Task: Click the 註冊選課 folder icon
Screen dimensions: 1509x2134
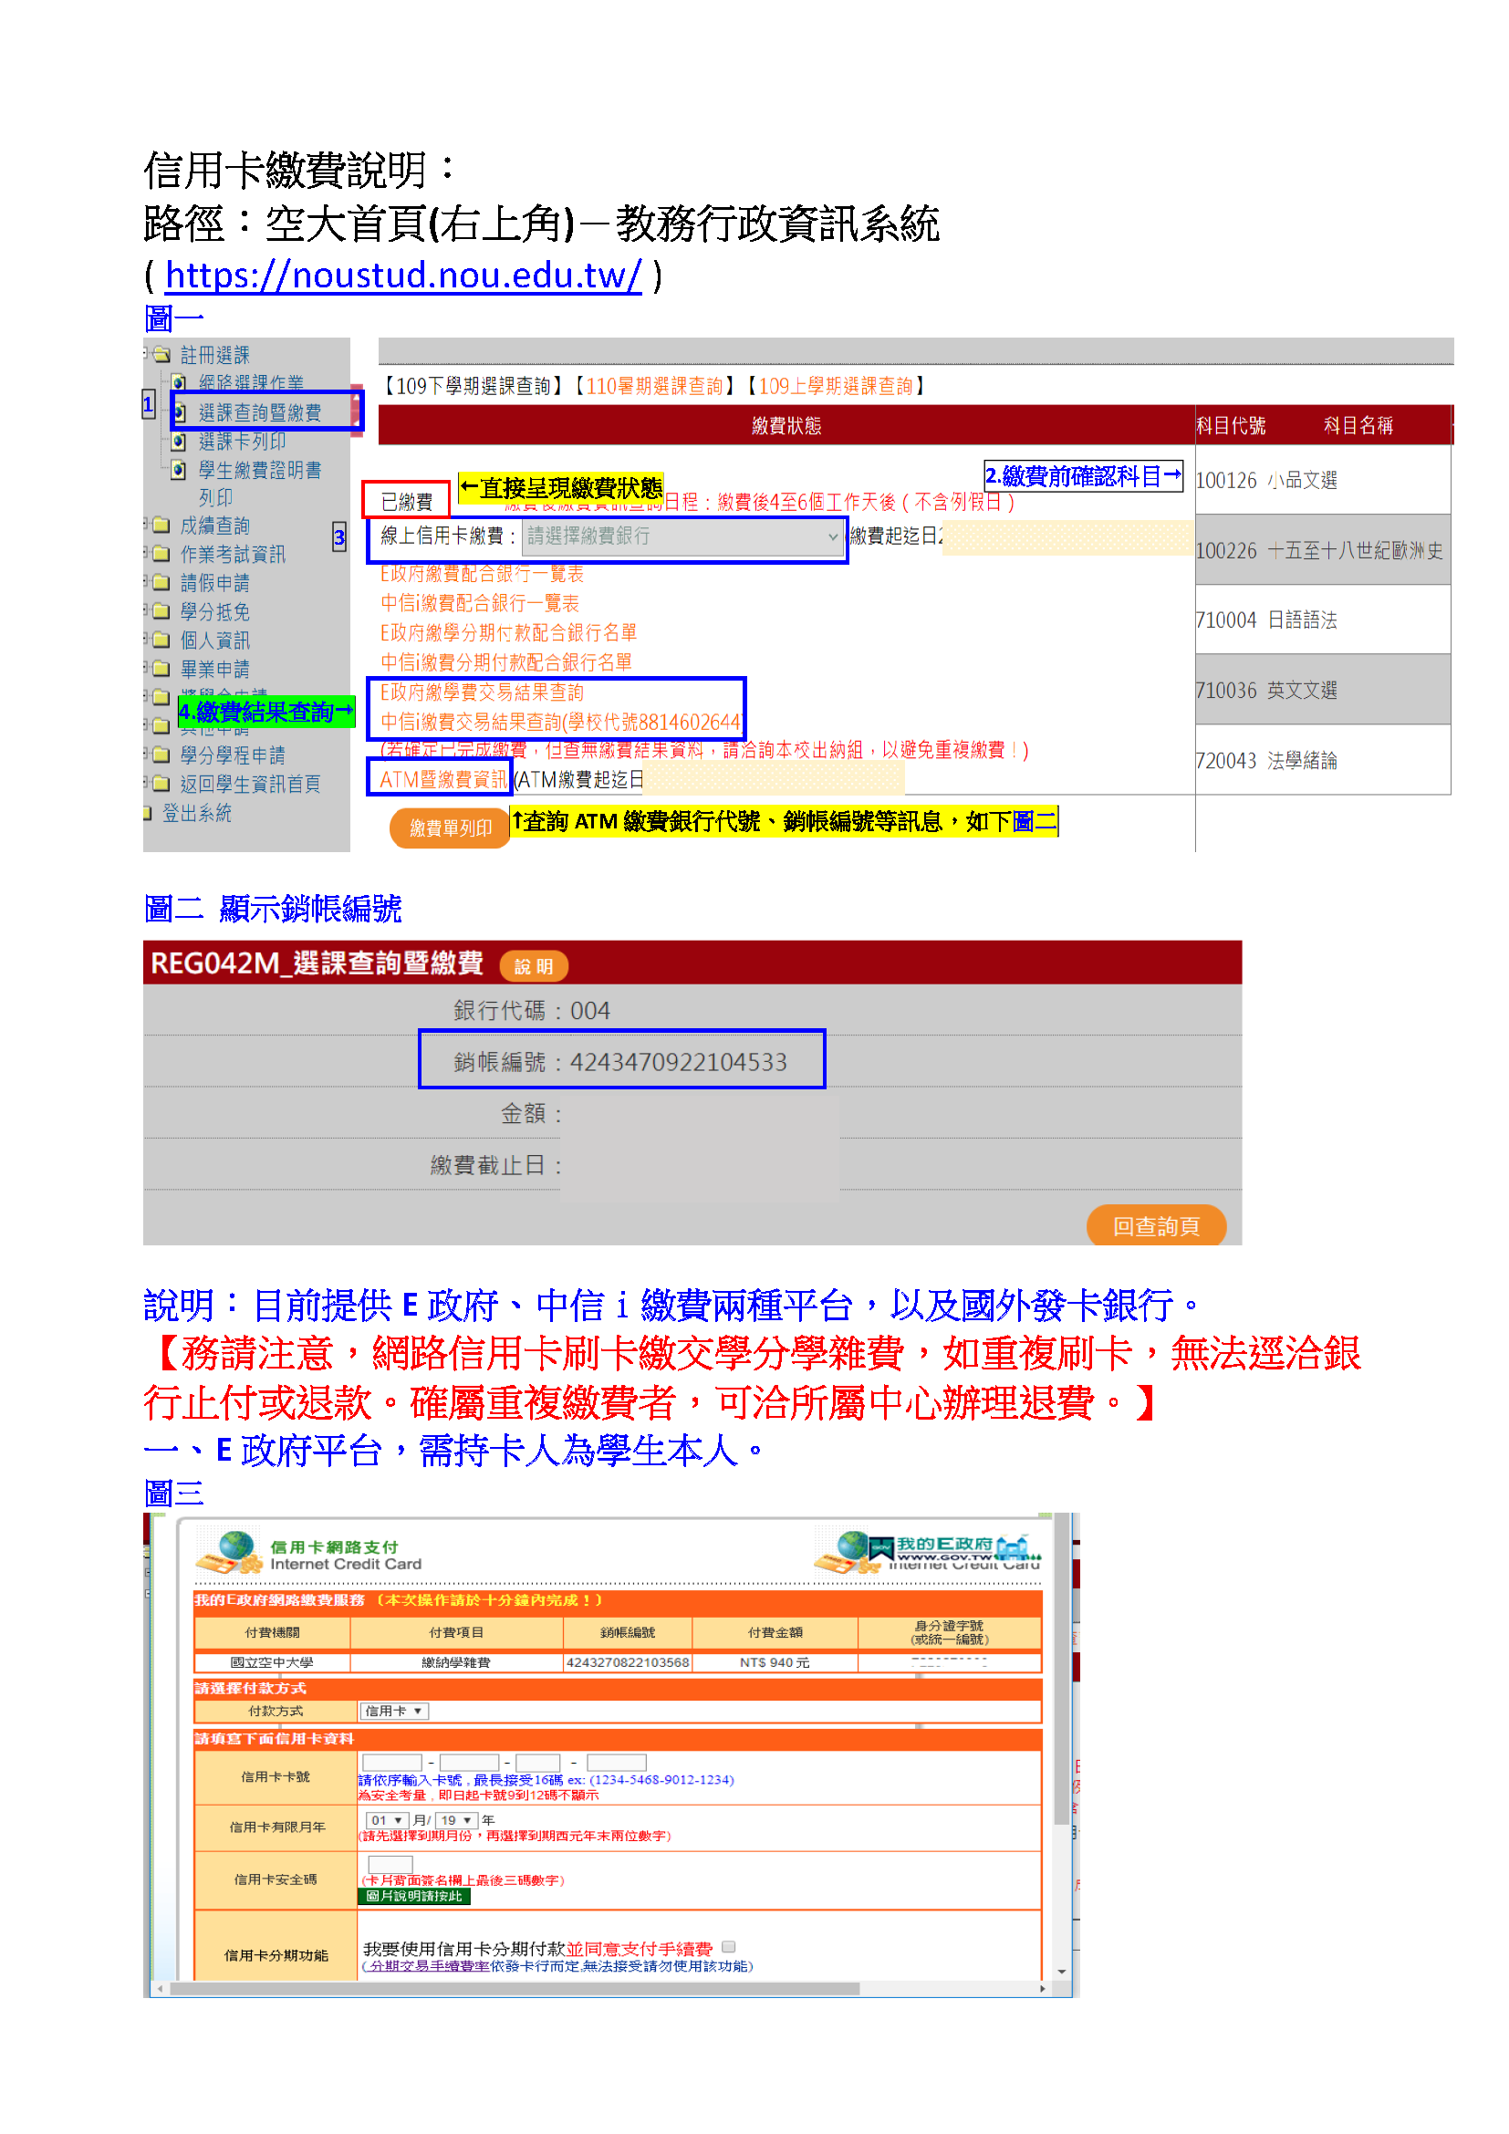Action: [x=161, y=354]
